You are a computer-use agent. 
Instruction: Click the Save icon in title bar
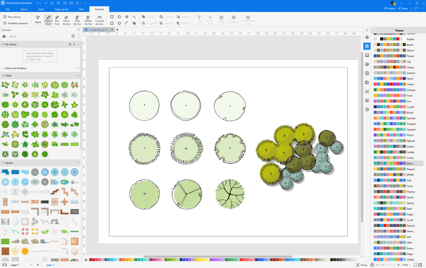click(x=65, y=3)
